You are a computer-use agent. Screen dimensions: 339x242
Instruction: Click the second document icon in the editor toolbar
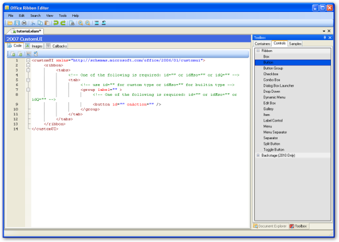pos(20,54)
